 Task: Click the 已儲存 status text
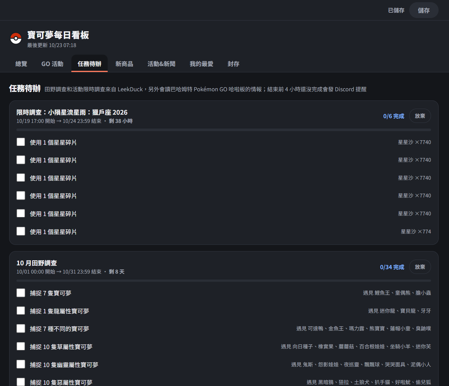click(x=396, y=10)
